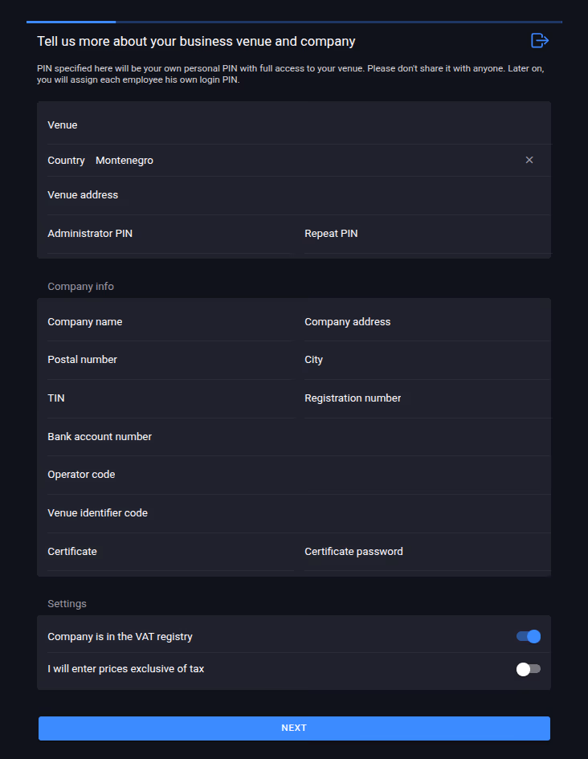
Task: Clear the Montenegro country selection
Action: click(529, 160)
